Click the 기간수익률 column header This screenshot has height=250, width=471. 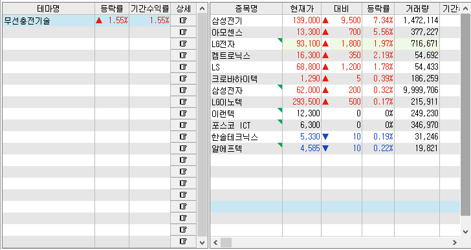click(149, 8)
